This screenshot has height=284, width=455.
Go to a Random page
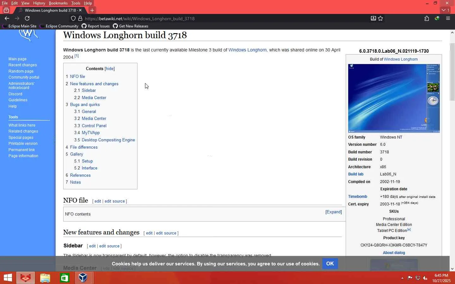(21, 71)
